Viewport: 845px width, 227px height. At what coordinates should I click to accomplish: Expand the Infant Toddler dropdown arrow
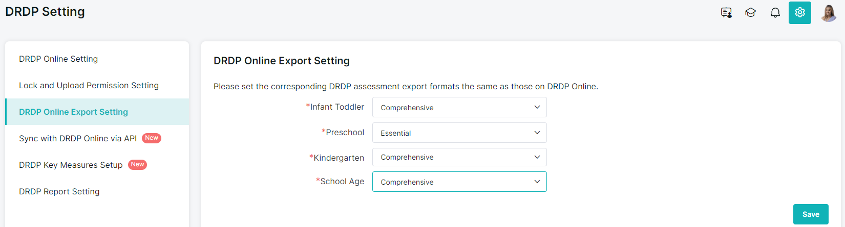coord(537,107)
